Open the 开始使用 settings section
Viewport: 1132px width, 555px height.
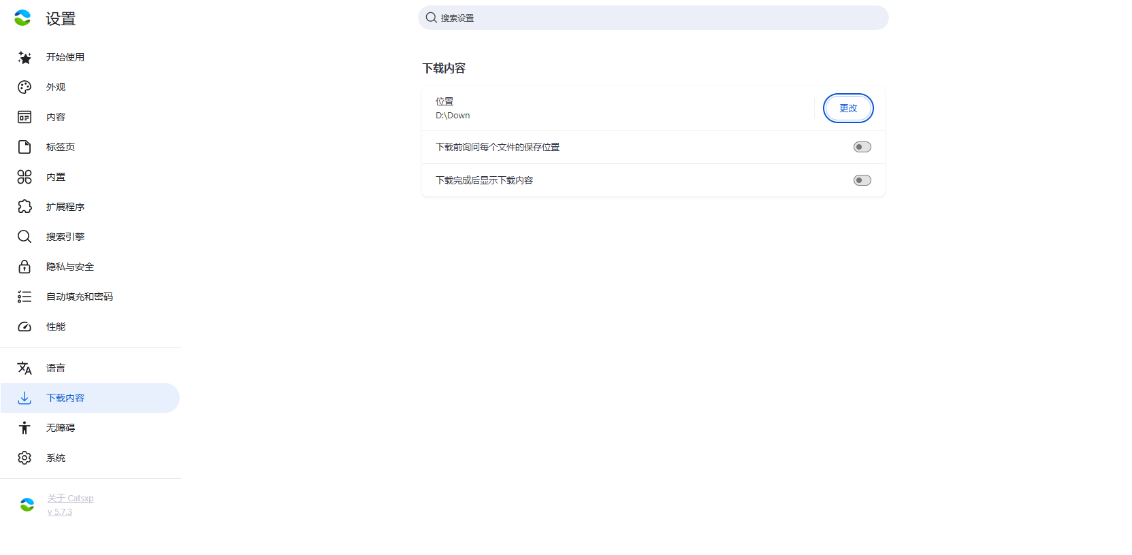(90, 57)
